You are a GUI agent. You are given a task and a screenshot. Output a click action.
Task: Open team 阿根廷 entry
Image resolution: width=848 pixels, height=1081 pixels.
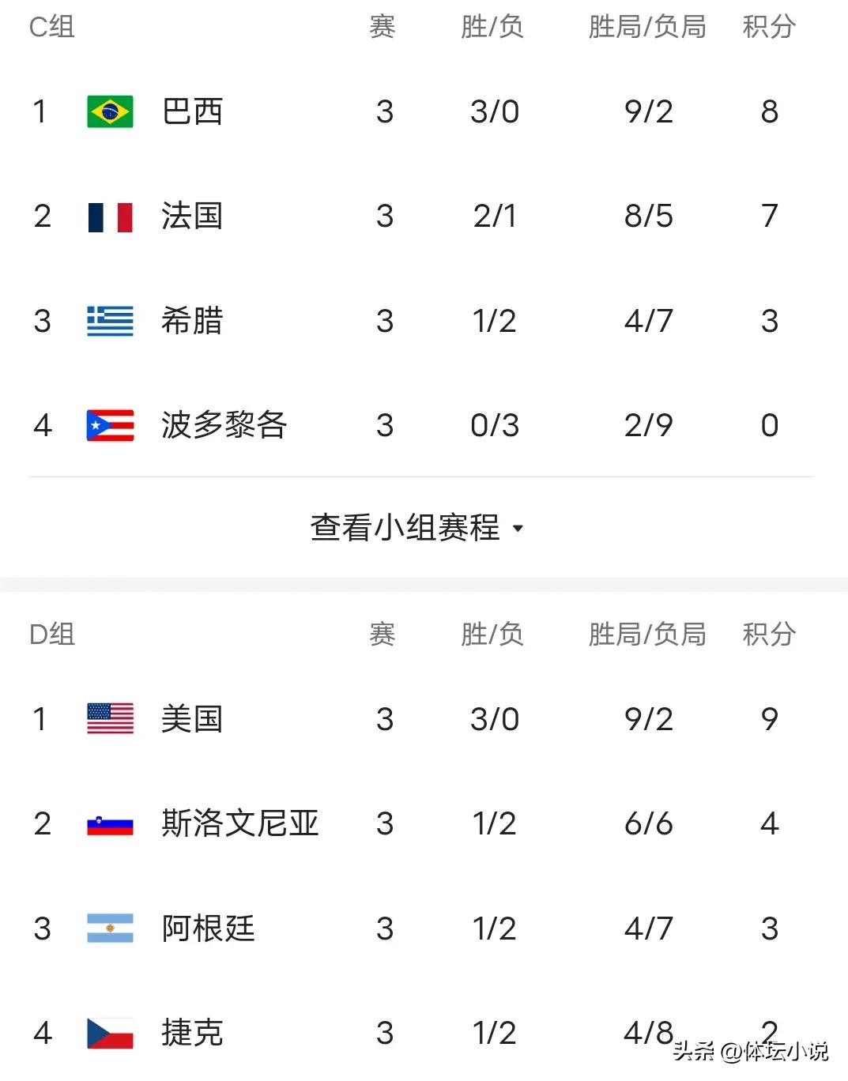pyautogui.click(x=208, y=928)
